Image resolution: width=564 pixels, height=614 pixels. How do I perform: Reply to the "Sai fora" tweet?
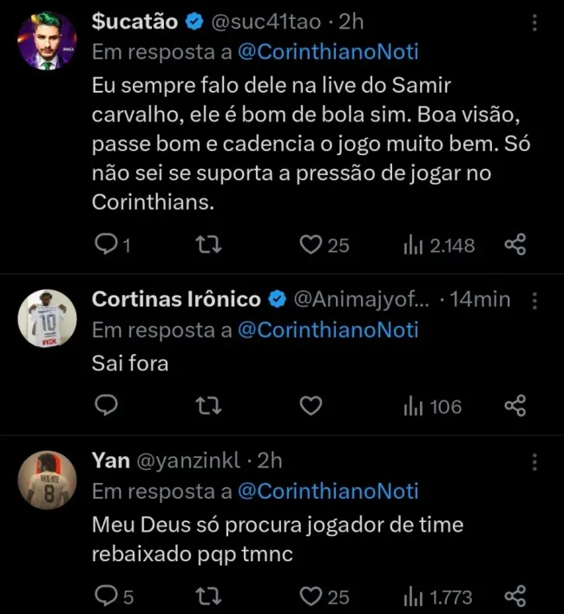click(105, 406)
